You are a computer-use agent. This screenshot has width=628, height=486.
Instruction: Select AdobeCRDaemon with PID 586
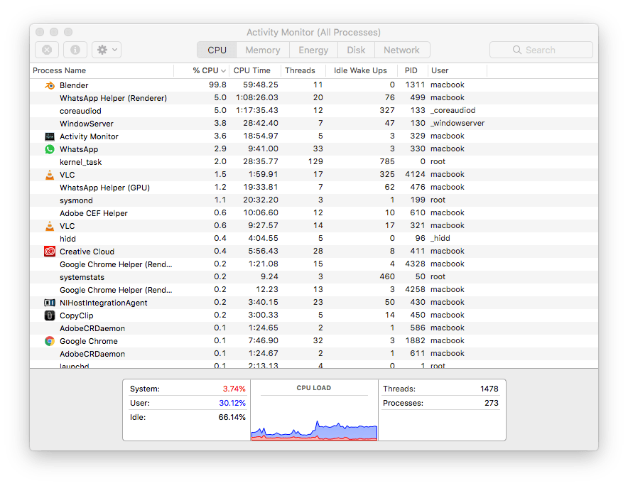click(x=314, y=328)
